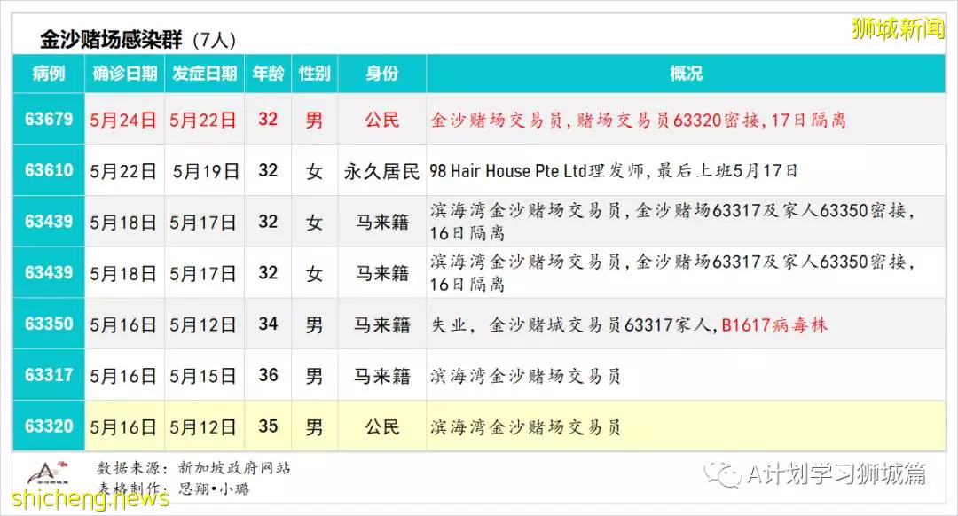Click 公民 in the yellow row 63320
The image size is (958, 516).
click(381, 427)
